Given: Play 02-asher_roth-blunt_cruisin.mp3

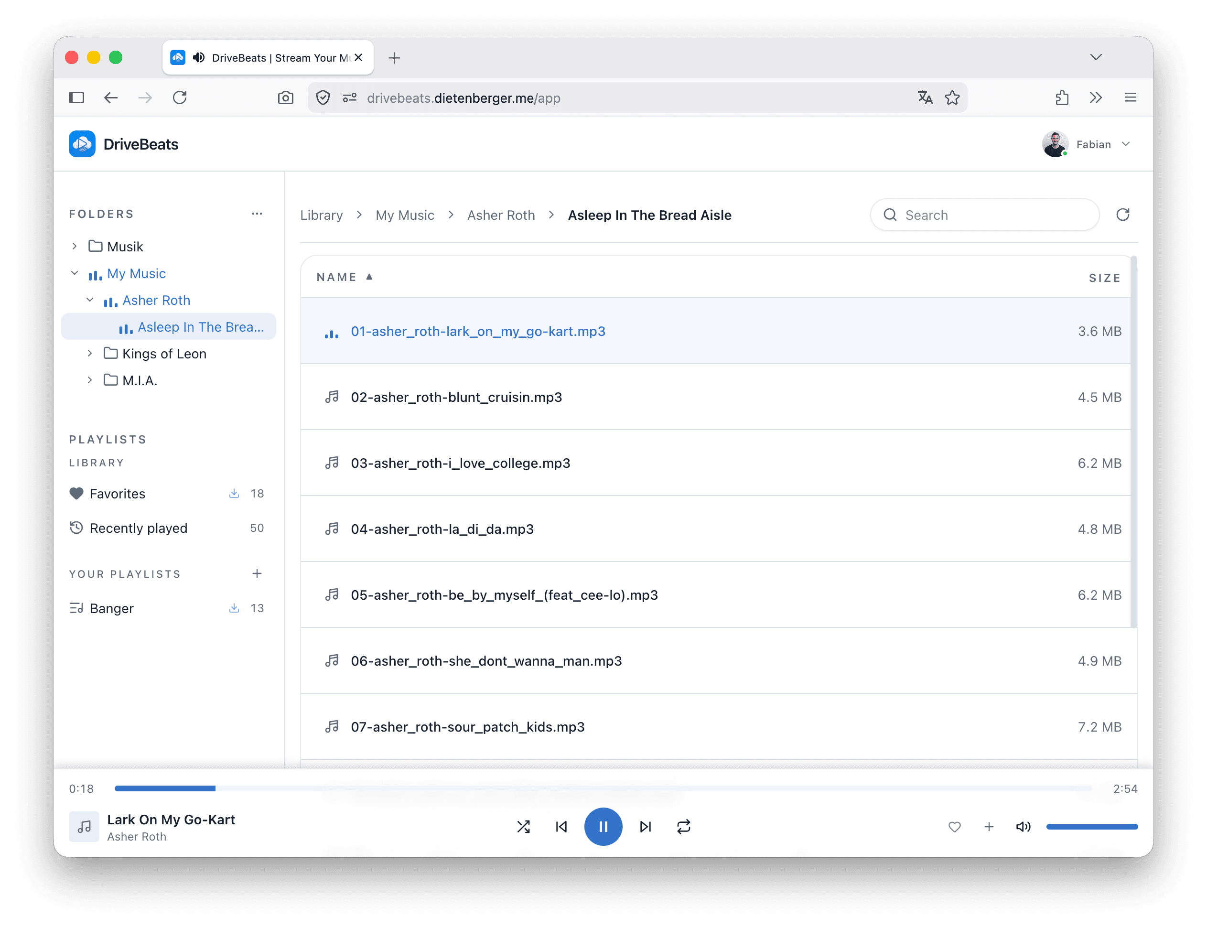Looking at the screenshot, I should tap(715, 397).
